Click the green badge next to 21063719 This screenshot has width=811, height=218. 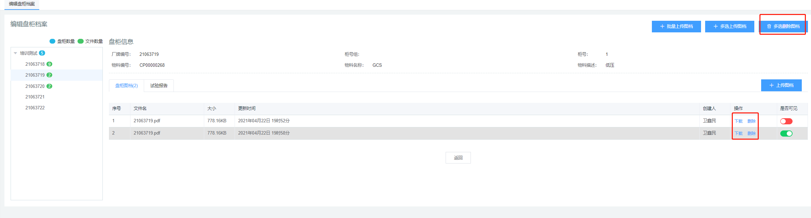click(x=50, y=75)
